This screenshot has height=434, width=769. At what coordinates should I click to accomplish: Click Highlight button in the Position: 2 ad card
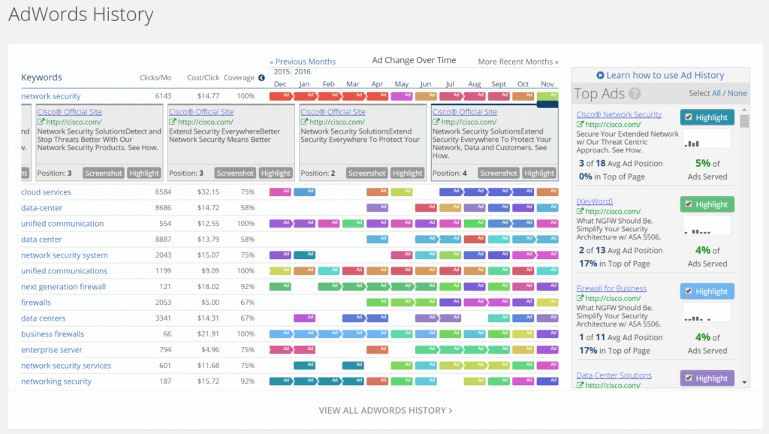coord(408,173)
